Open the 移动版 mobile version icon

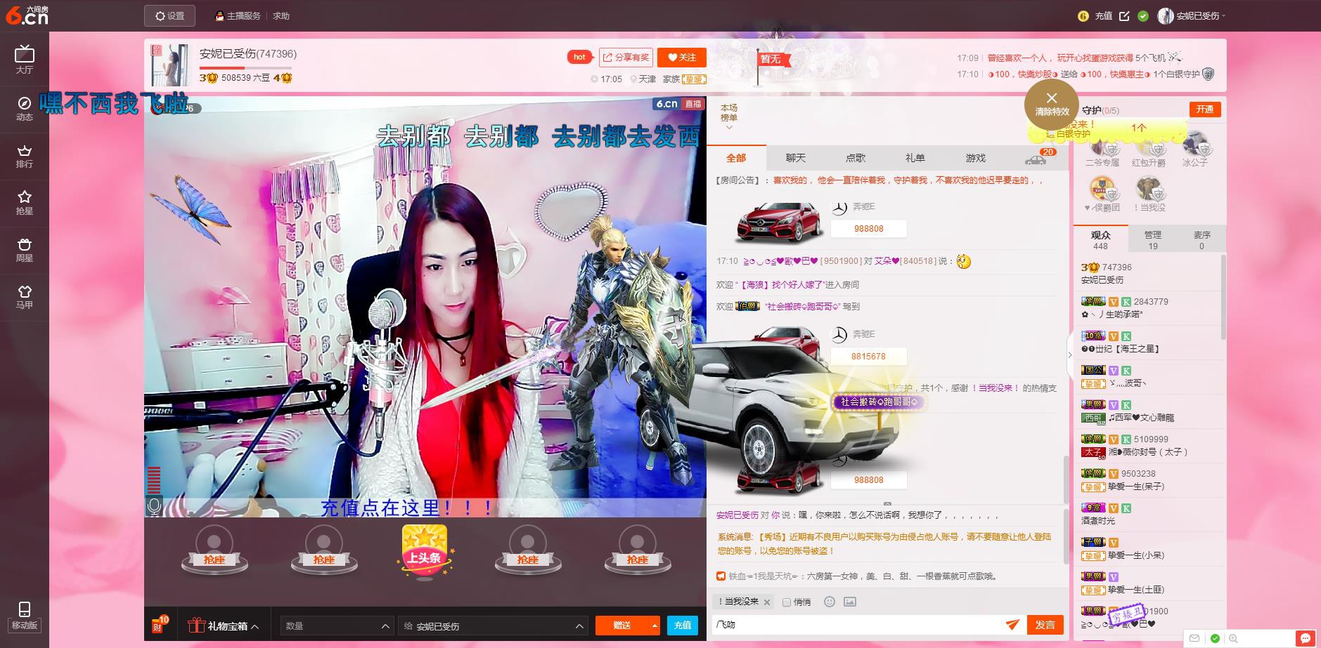pos(25,616)
